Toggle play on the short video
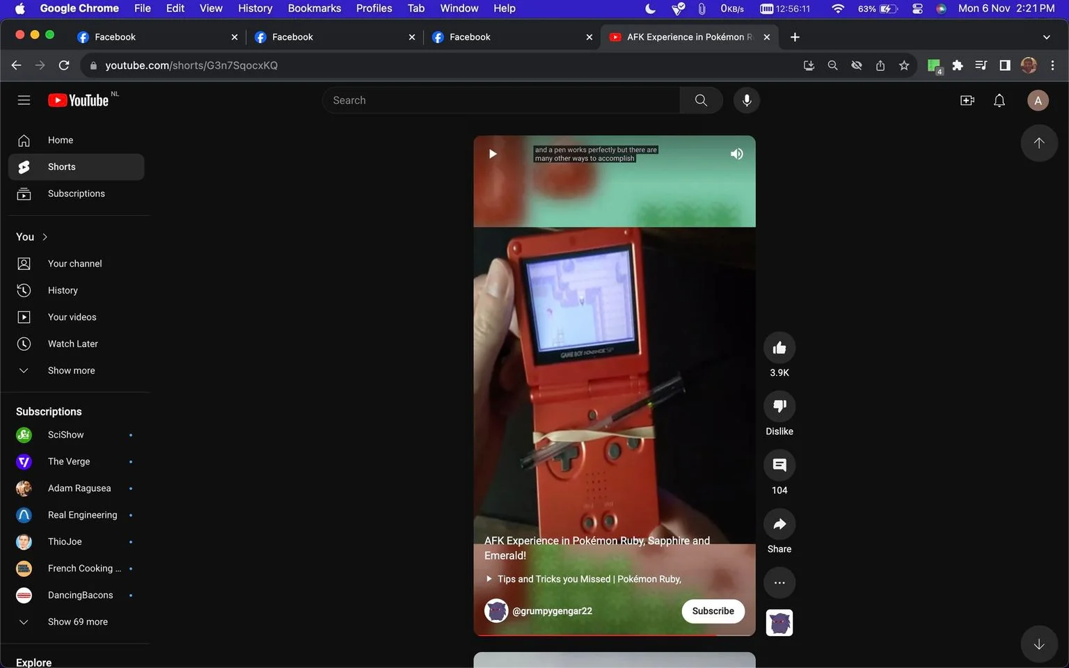Viewport: 1069px width, 668px height. pyautogui.click(x=493, y=154)
